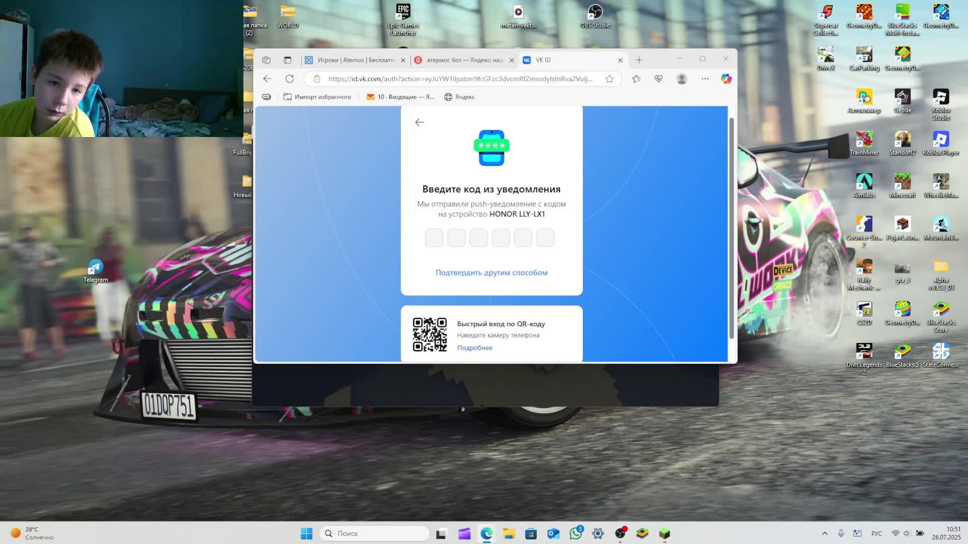Viewport: 968px width, 544px height.
Task: Click Подтвердить другим способом link
Action: tap(491, 273)
